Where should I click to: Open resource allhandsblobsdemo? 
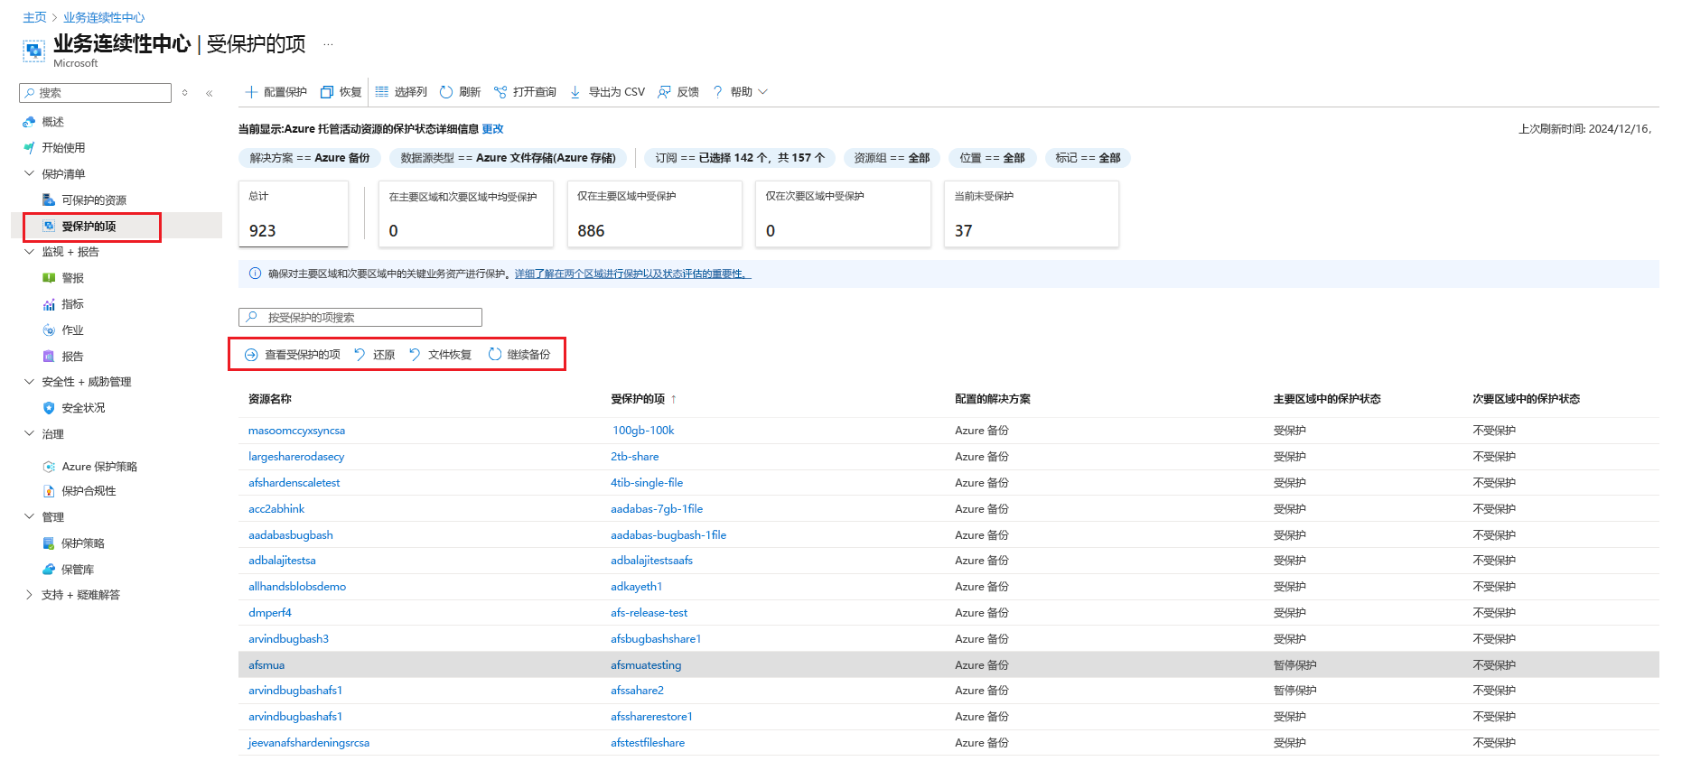coord(297,587)
